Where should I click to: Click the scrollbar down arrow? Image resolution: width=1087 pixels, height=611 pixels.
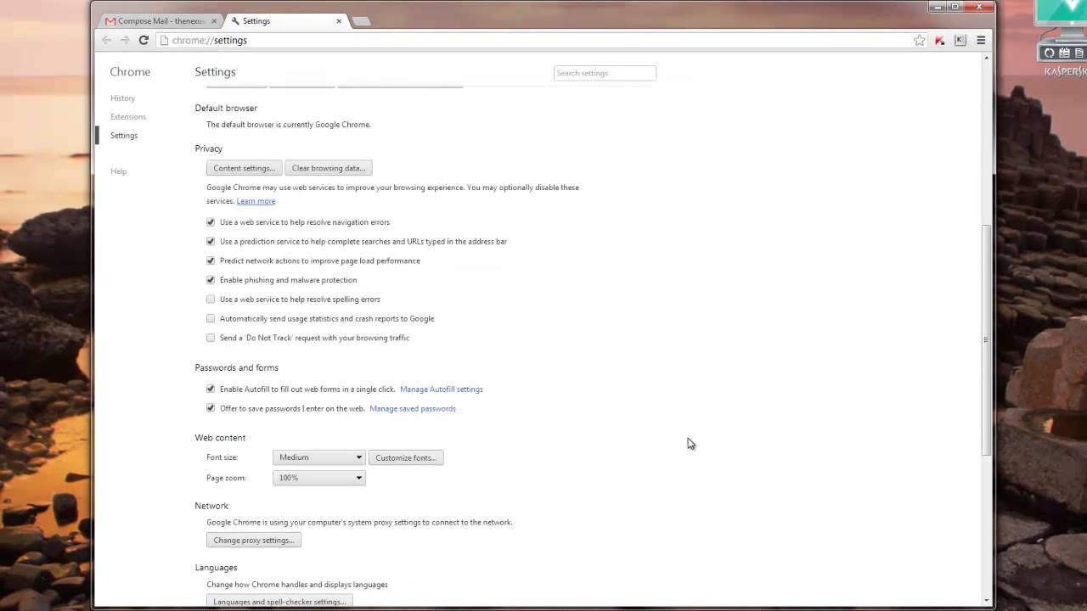point(986,601)
